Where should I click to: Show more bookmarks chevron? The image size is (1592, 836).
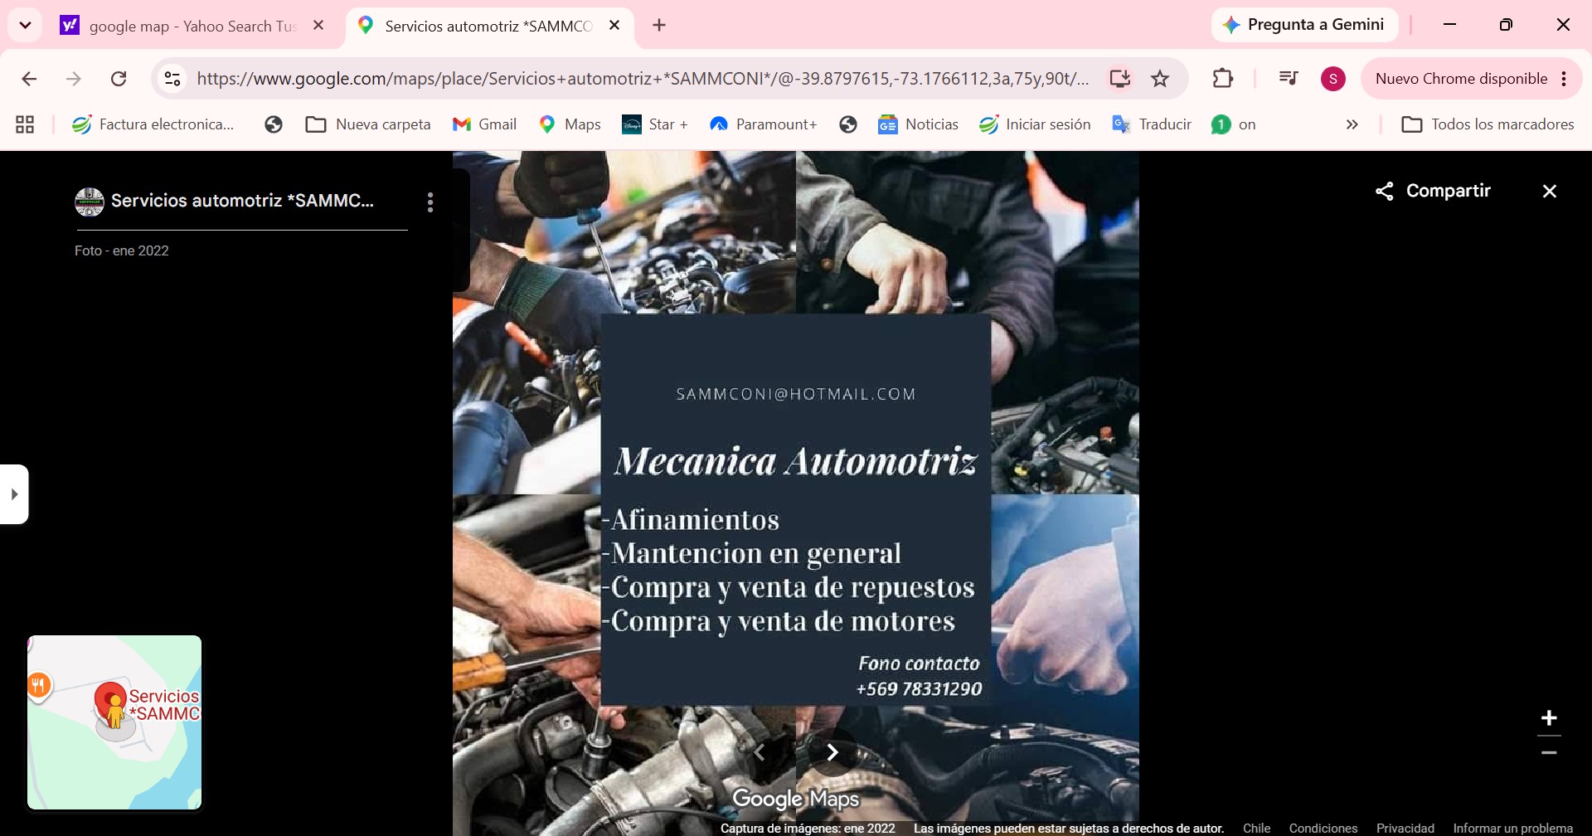tap(1352, 124)
